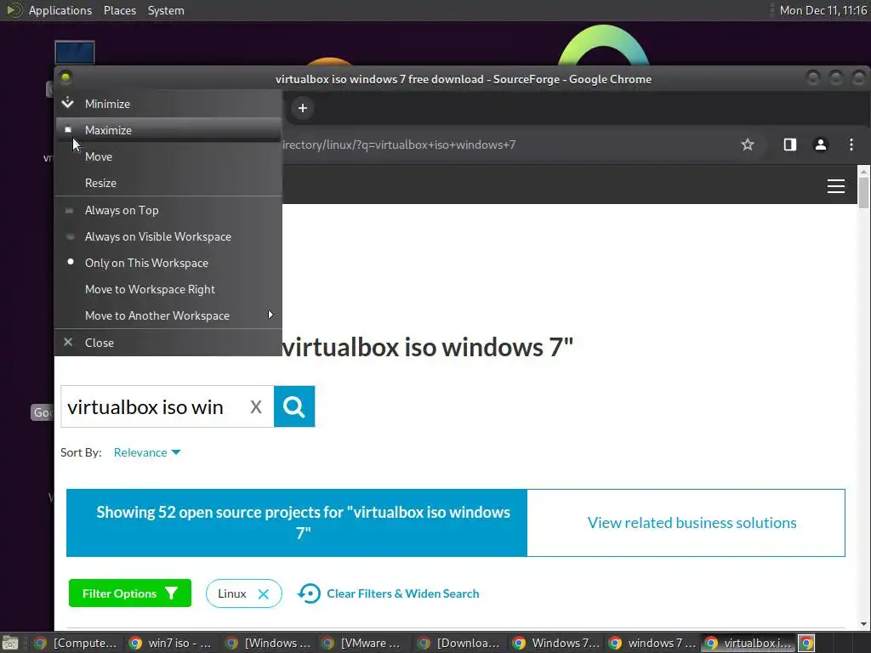Click the Showing 52 open source projects banner
The width and height of the screenshot is (871, 653).
tap(297, 523)
